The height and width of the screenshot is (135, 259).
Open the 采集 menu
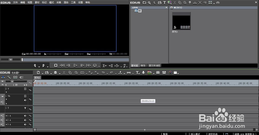pos(59,3)
